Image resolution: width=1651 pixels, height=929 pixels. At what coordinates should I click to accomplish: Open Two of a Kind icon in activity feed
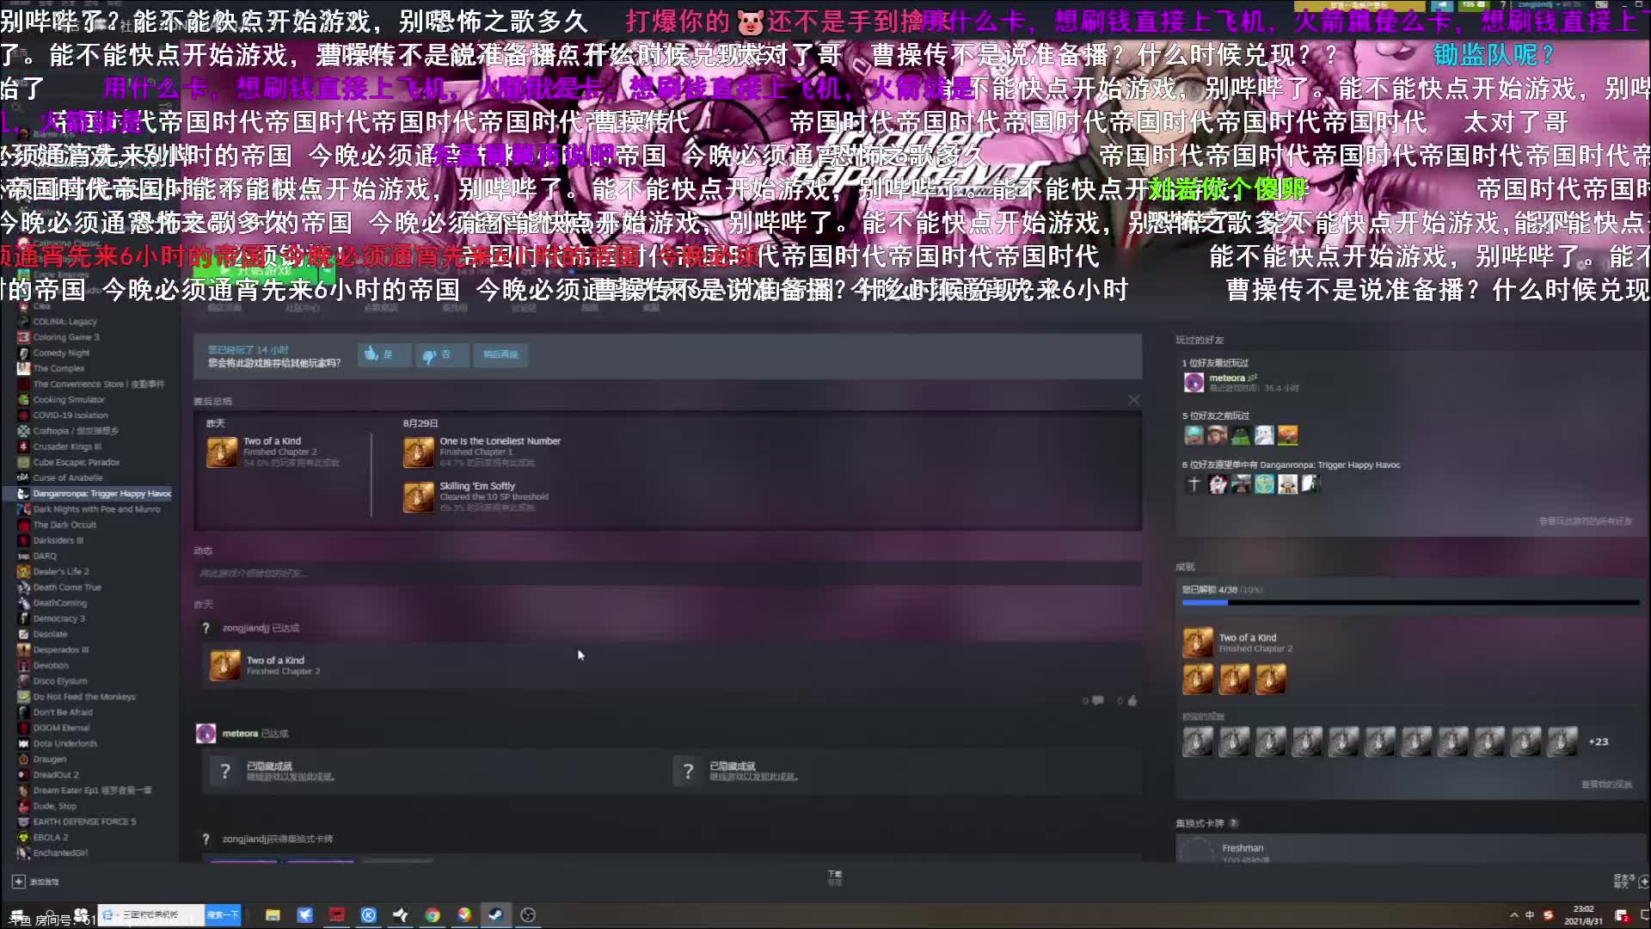(x=225, y=665)
